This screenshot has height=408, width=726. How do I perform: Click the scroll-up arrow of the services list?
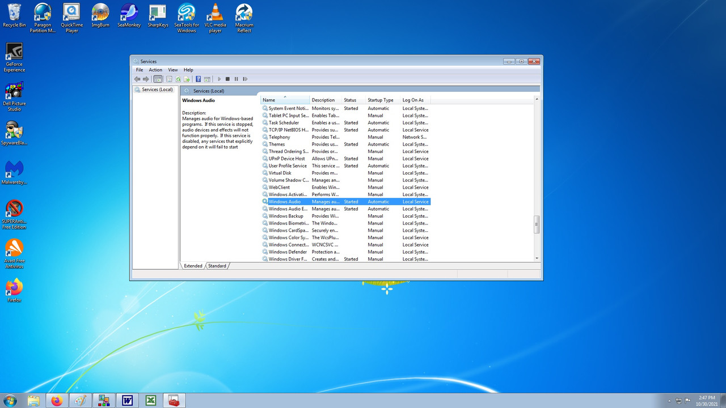pos(537,100)
